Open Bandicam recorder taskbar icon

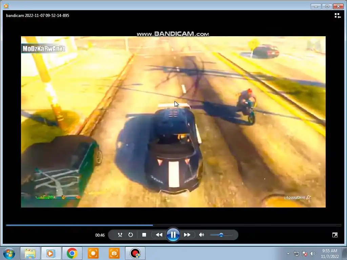tap(135, 253)
